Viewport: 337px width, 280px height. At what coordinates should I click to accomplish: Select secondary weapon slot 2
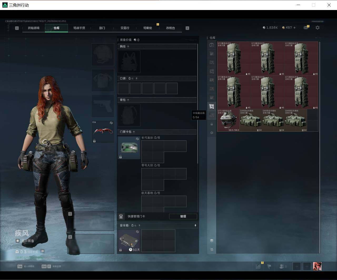tap(91, 244)
